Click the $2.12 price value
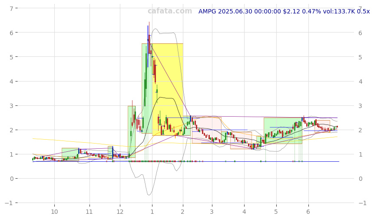The width and height of the screenshot is (374, 219). pyautogui.click(x=291, y=11)
